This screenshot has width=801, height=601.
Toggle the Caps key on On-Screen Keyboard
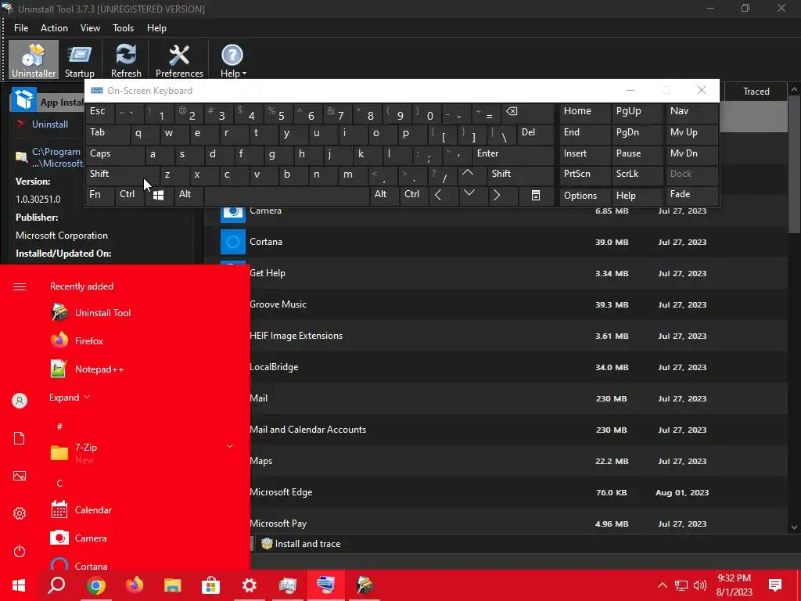[x=115, y=155]
